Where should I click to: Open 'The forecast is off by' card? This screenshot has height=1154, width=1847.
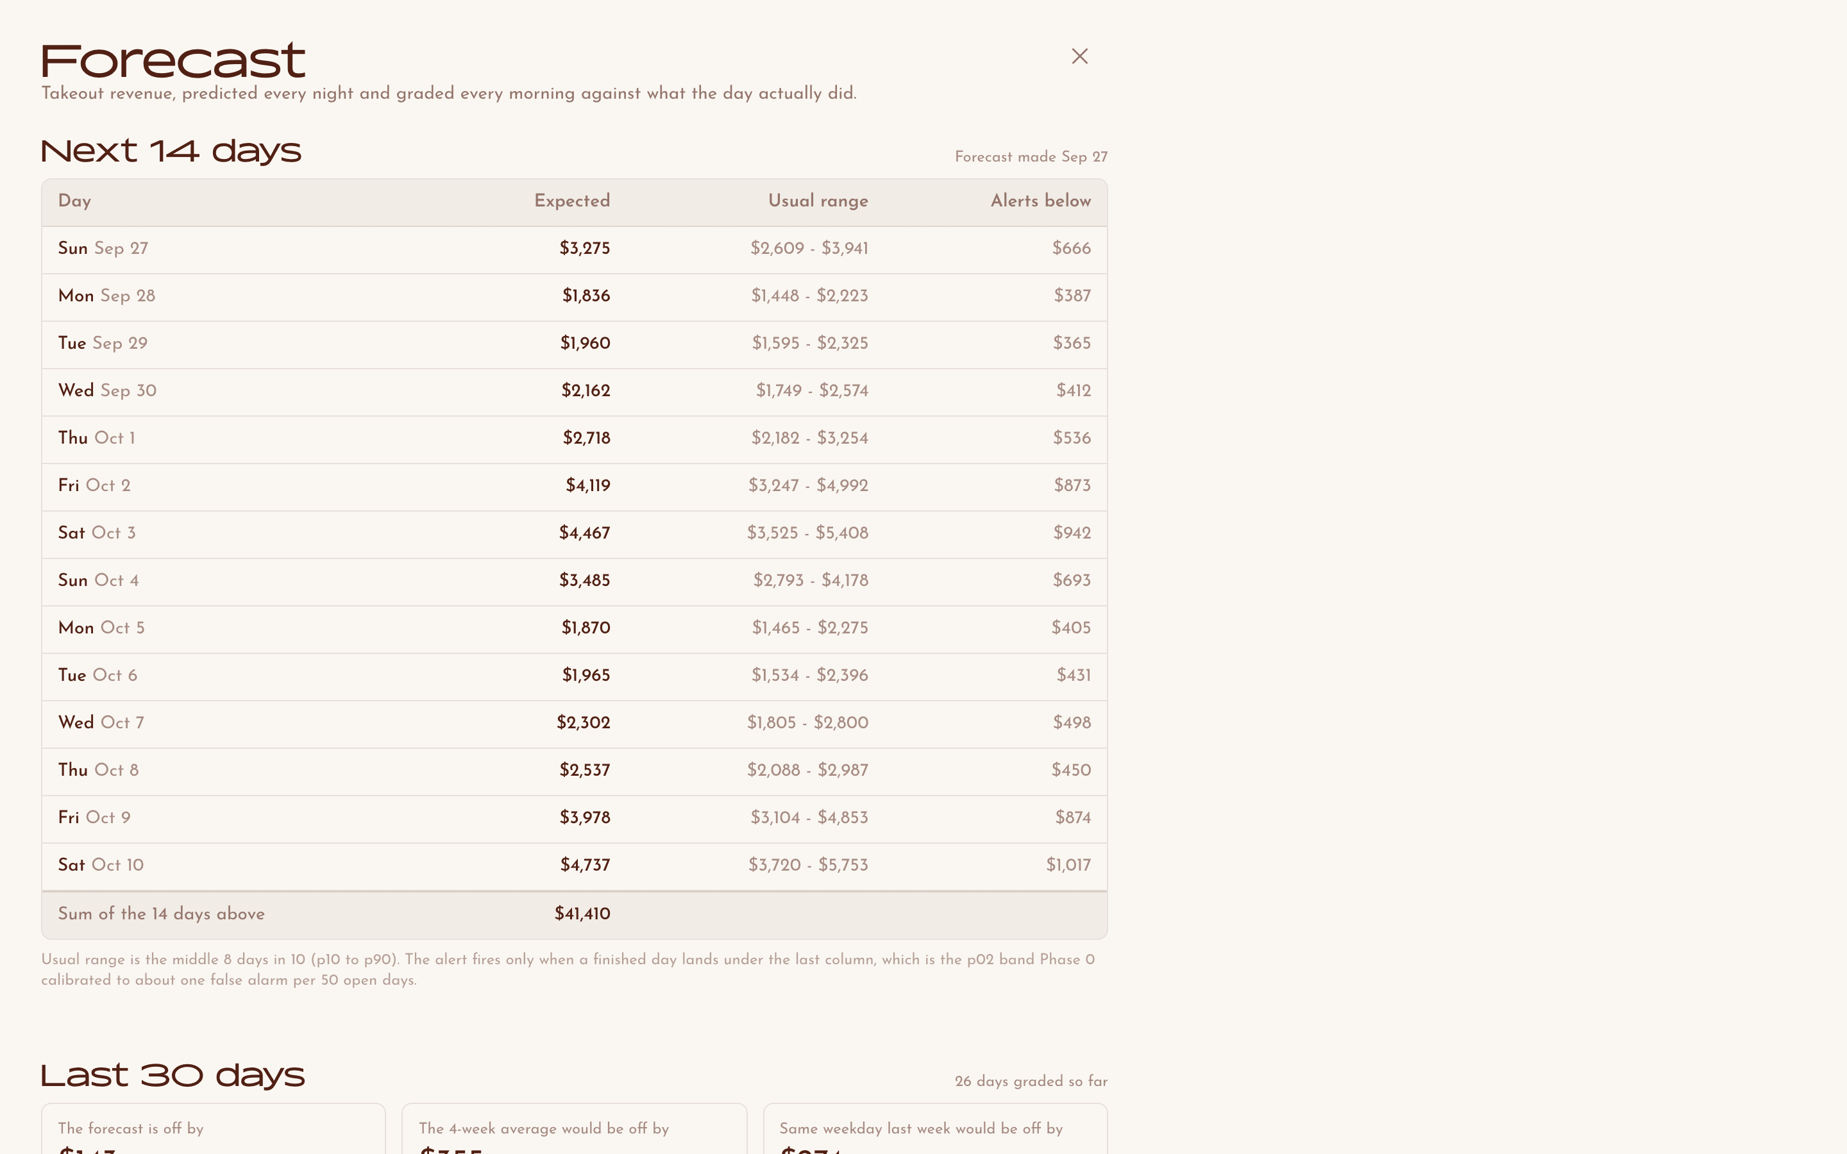213,1129
